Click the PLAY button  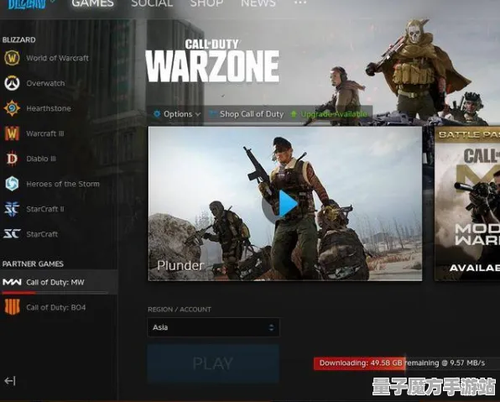pos(213,363)
